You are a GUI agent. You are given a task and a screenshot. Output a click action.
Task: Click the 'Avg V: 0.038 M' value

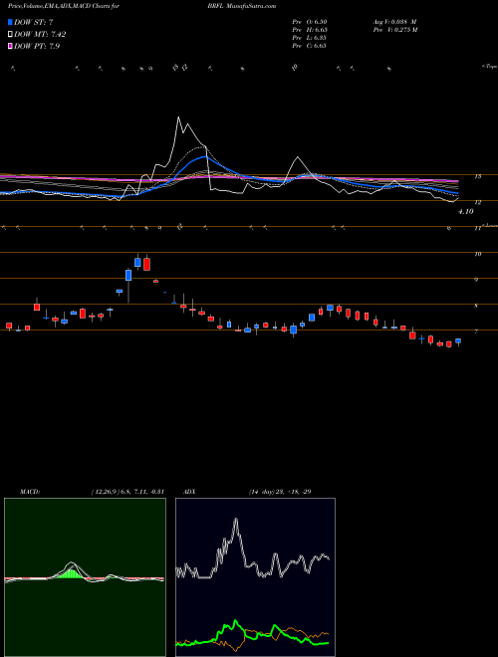click(394, 22)
